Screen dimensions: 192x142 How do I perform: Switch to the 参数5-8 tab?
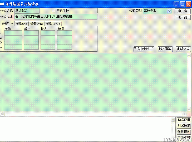tap(21, 24)
